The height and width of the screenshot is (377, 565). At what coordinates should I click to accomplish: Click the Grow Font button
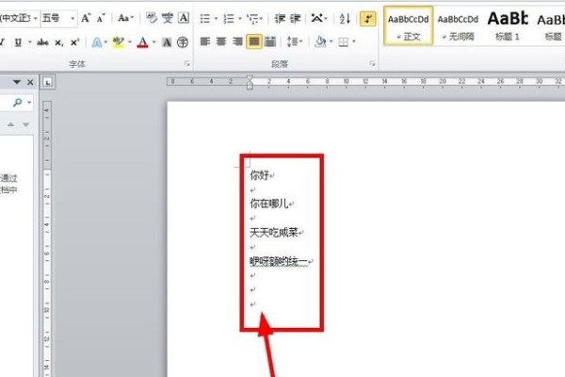point(86,18)
